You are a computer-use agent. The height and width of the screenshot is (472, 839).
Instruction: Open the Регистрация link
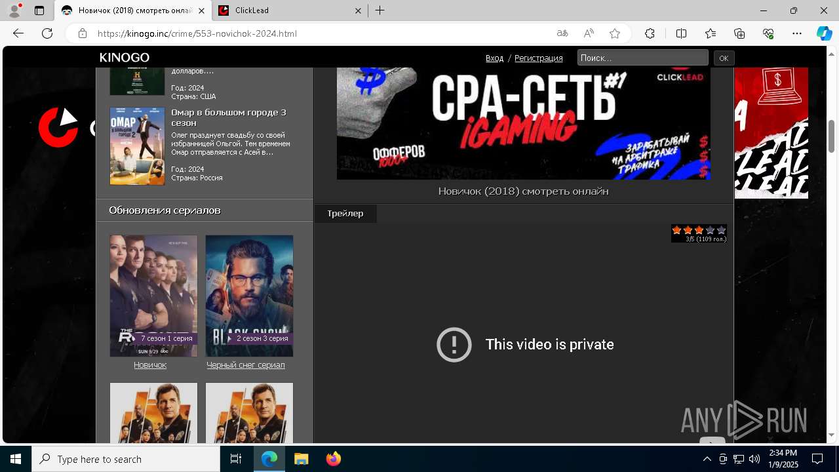538,58
